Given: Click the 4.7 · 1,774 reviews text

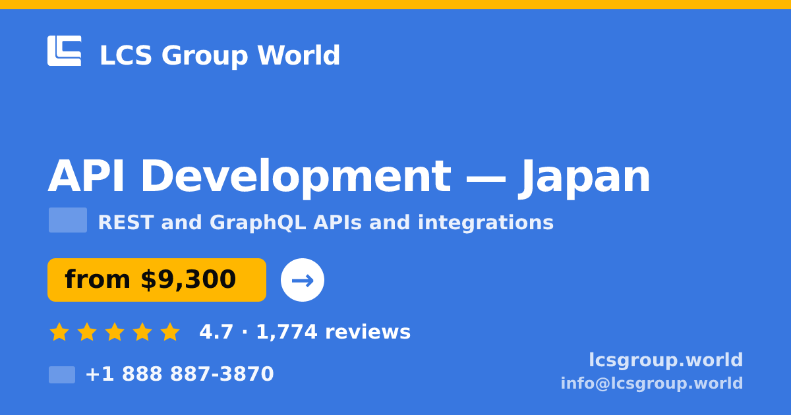Looking at the screenshot, I should point(305,332).
